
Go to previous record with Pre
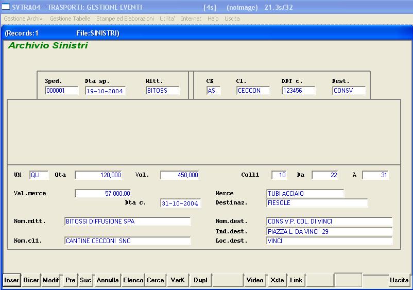coord(71,280)
